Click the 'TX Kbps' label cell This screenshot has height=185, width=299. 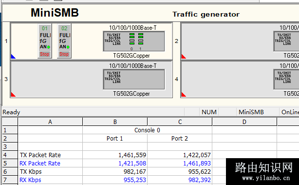[50, 172]
